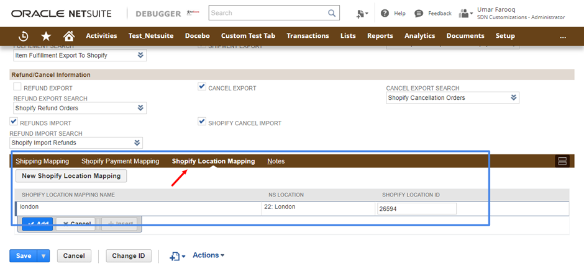The height and width of the screenshot is (274, 584).
Task: Open the Transactions menu
Action: tap(308, 36)
